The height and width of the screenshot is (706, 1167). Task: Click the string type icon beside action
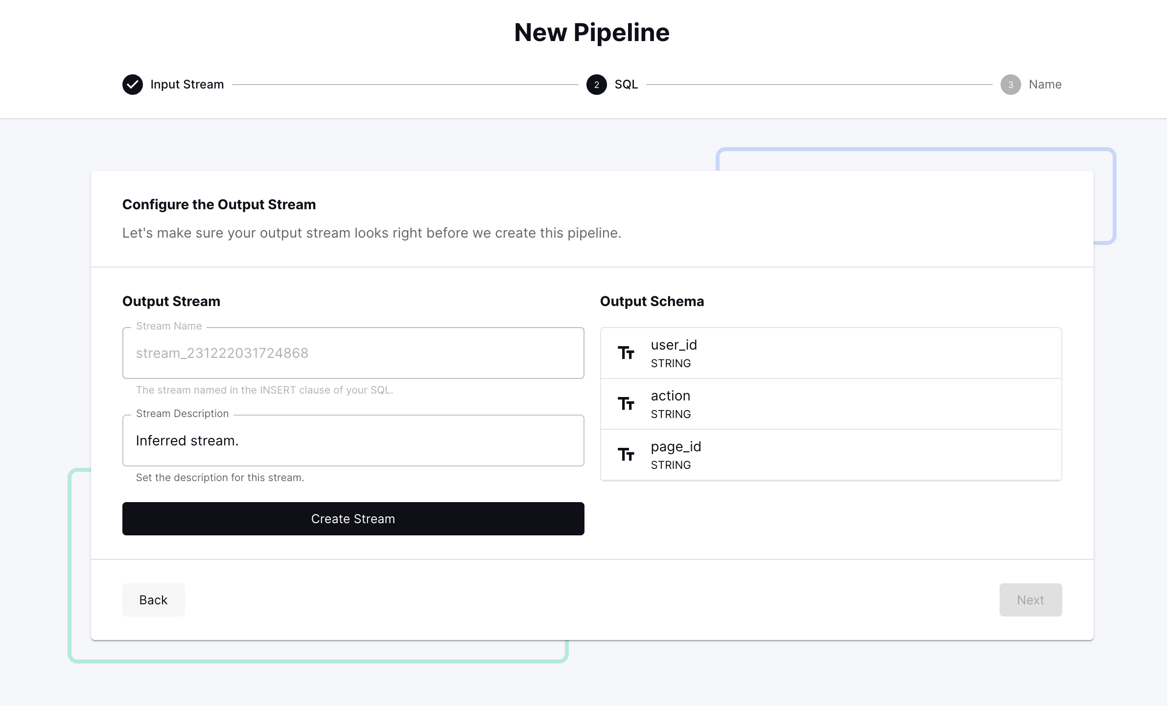pyautogui.click(x=626, y=404)
